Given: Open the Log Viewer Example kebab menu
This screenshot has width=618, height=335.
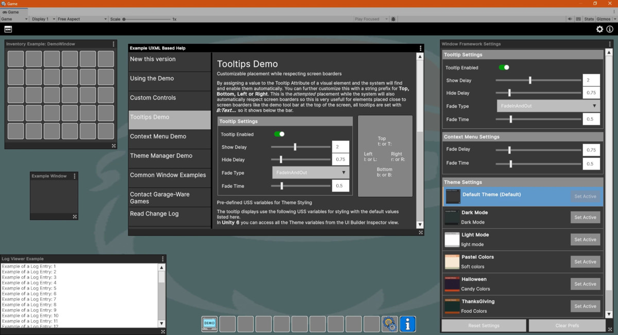Looking at the screenshot, I should pos(163,259).
